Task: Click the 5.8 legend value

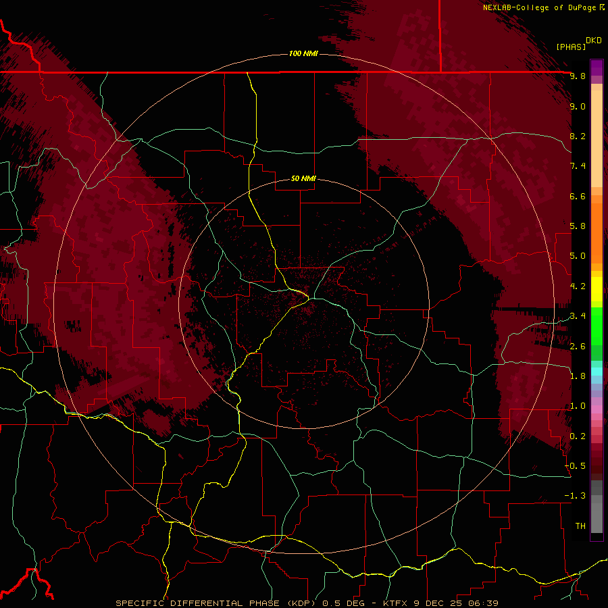Action: [578, 226]
